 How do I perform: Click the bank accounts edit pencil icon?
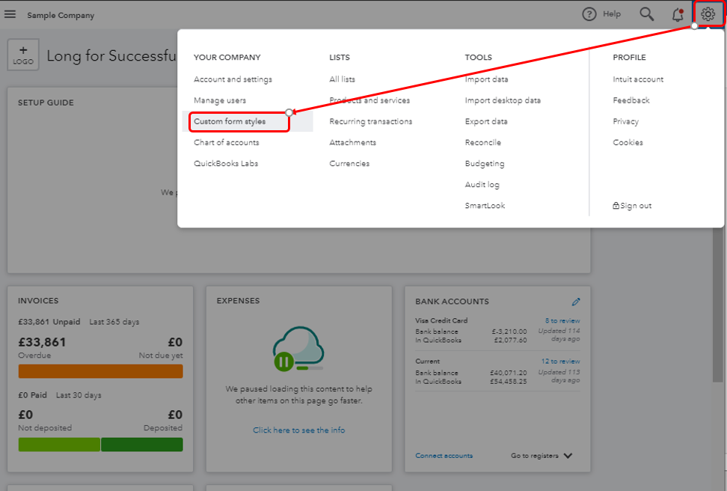(x=576, y=302)
